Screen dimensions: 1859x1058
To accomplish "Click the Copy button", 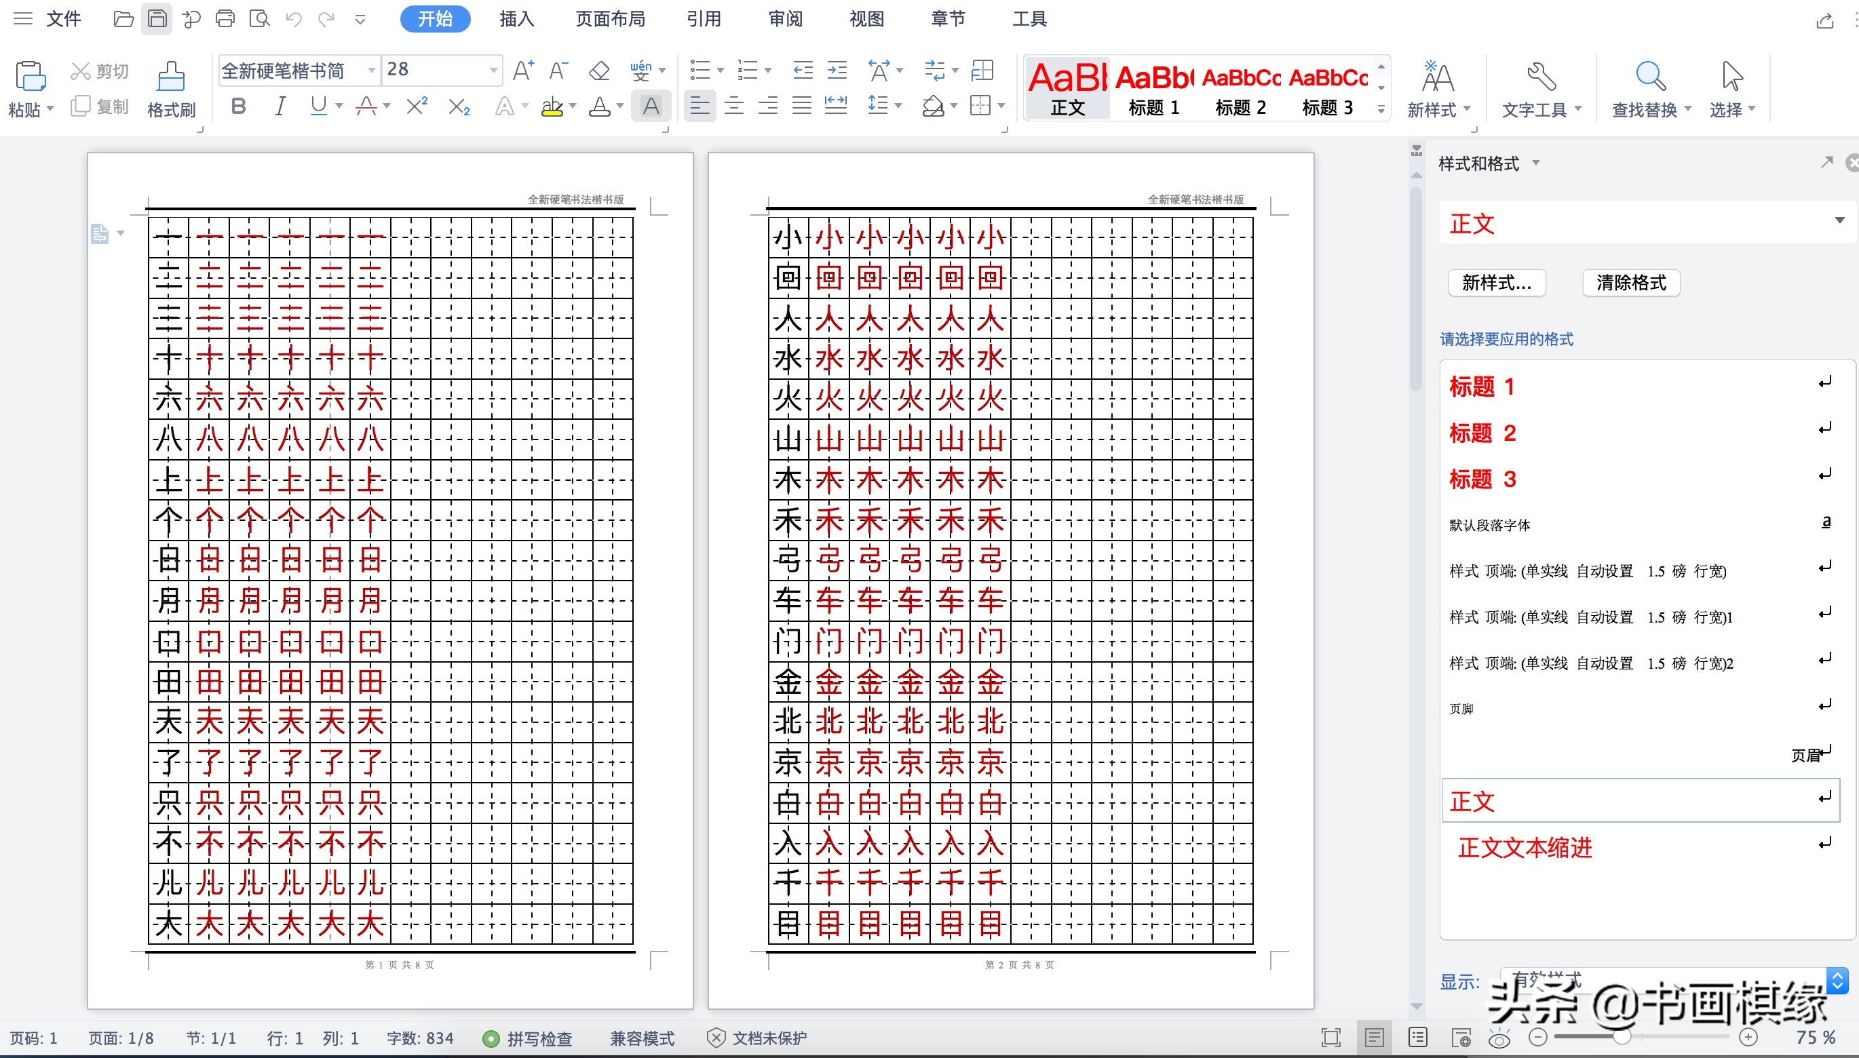I will [100, 107].
